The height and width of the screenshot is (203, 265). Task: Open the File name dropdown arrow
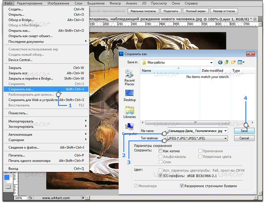(226, 131)
